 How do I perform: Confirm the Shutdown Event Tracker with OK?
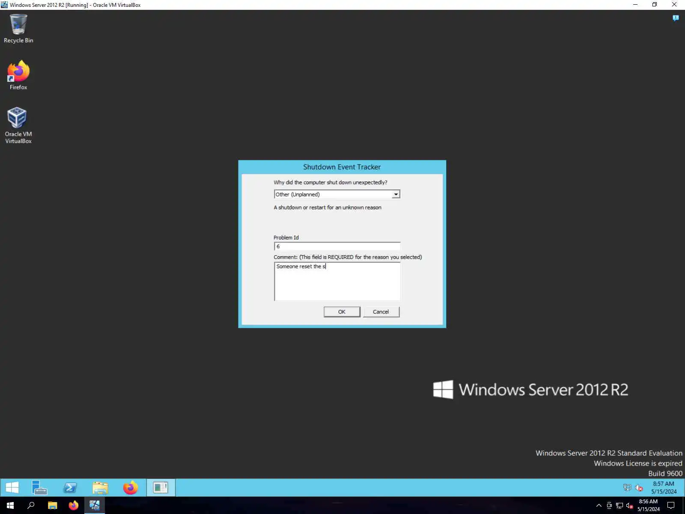tap(342, 312)
